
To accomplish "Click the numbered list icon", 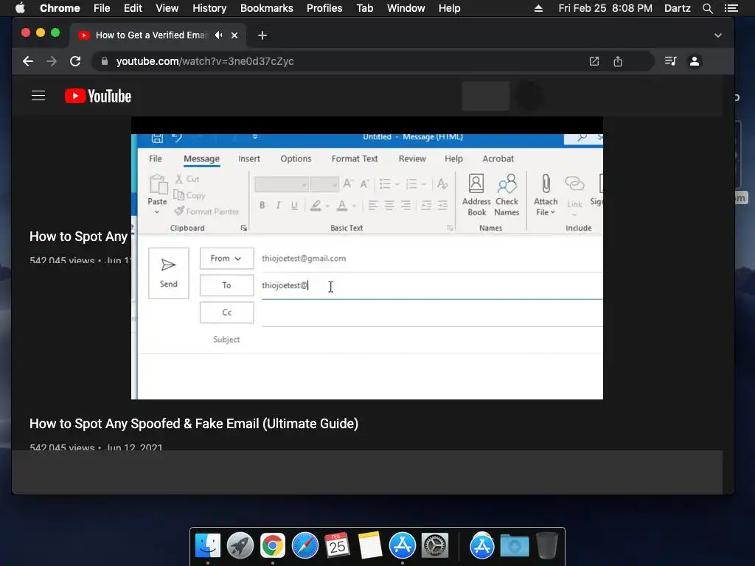I will click(x=411, y=184).
